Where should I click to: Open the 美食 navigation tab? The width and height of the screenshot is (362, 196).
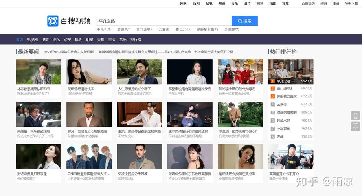click(101, 39)
